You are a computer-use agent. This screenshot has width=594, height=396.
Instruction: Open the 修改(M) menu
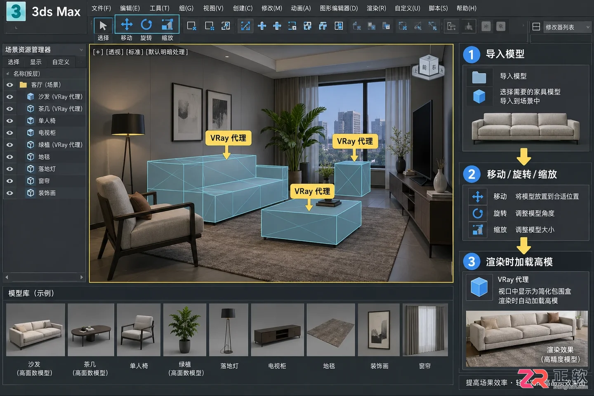pyautogui.click(x=272, y=8)
